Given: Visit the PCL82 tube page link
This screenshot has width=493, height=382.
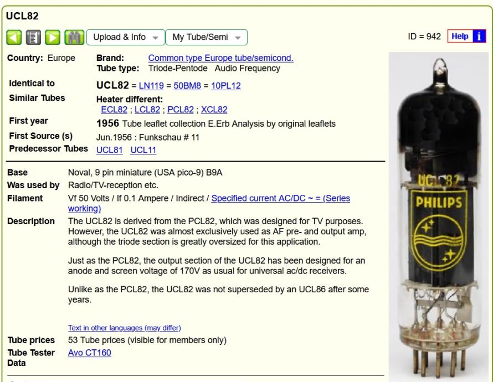Looking at the screenshot, I should 181,110.
